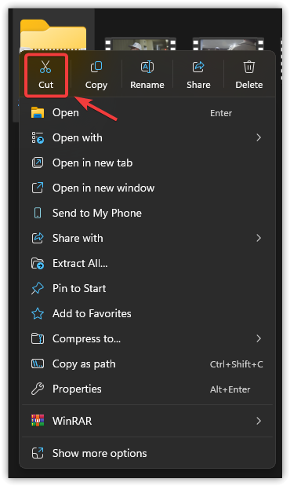Expand the Open with submenu arrow
Screen dimensions: 290x486
259,137
